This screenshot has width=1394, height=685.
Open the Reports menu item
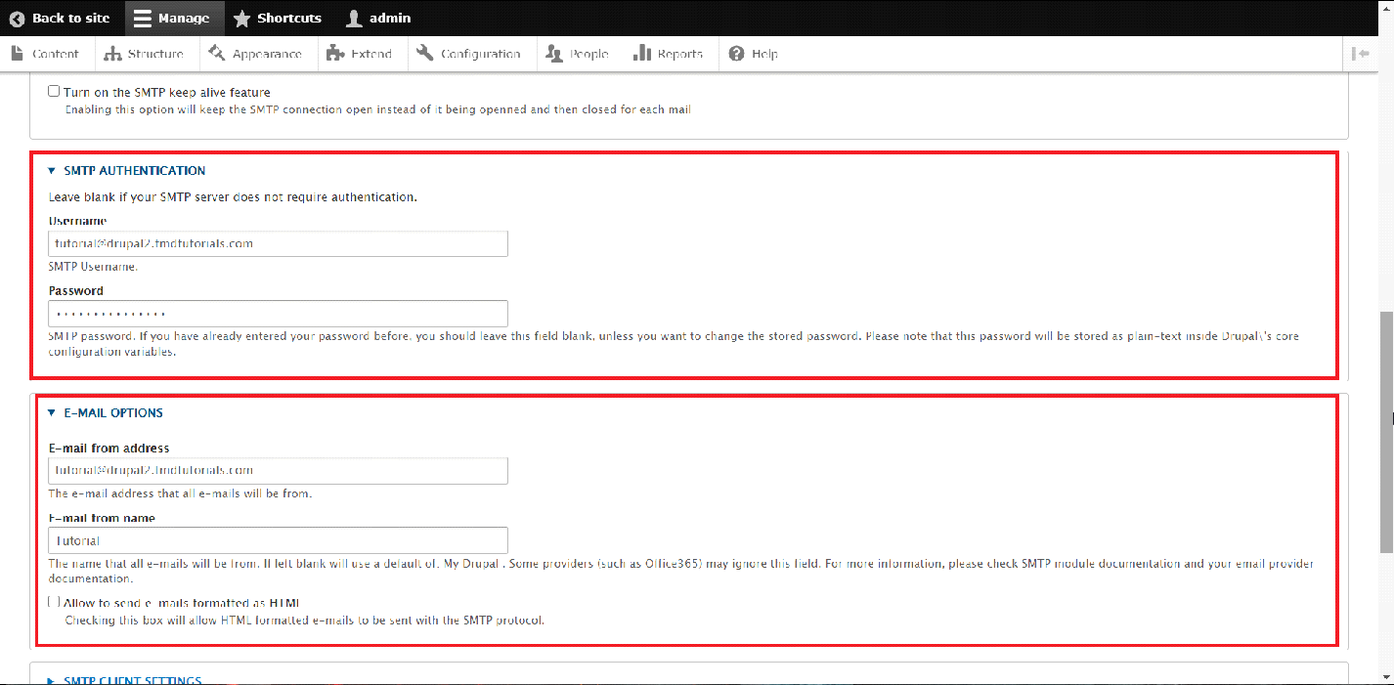tap(669, 54)
